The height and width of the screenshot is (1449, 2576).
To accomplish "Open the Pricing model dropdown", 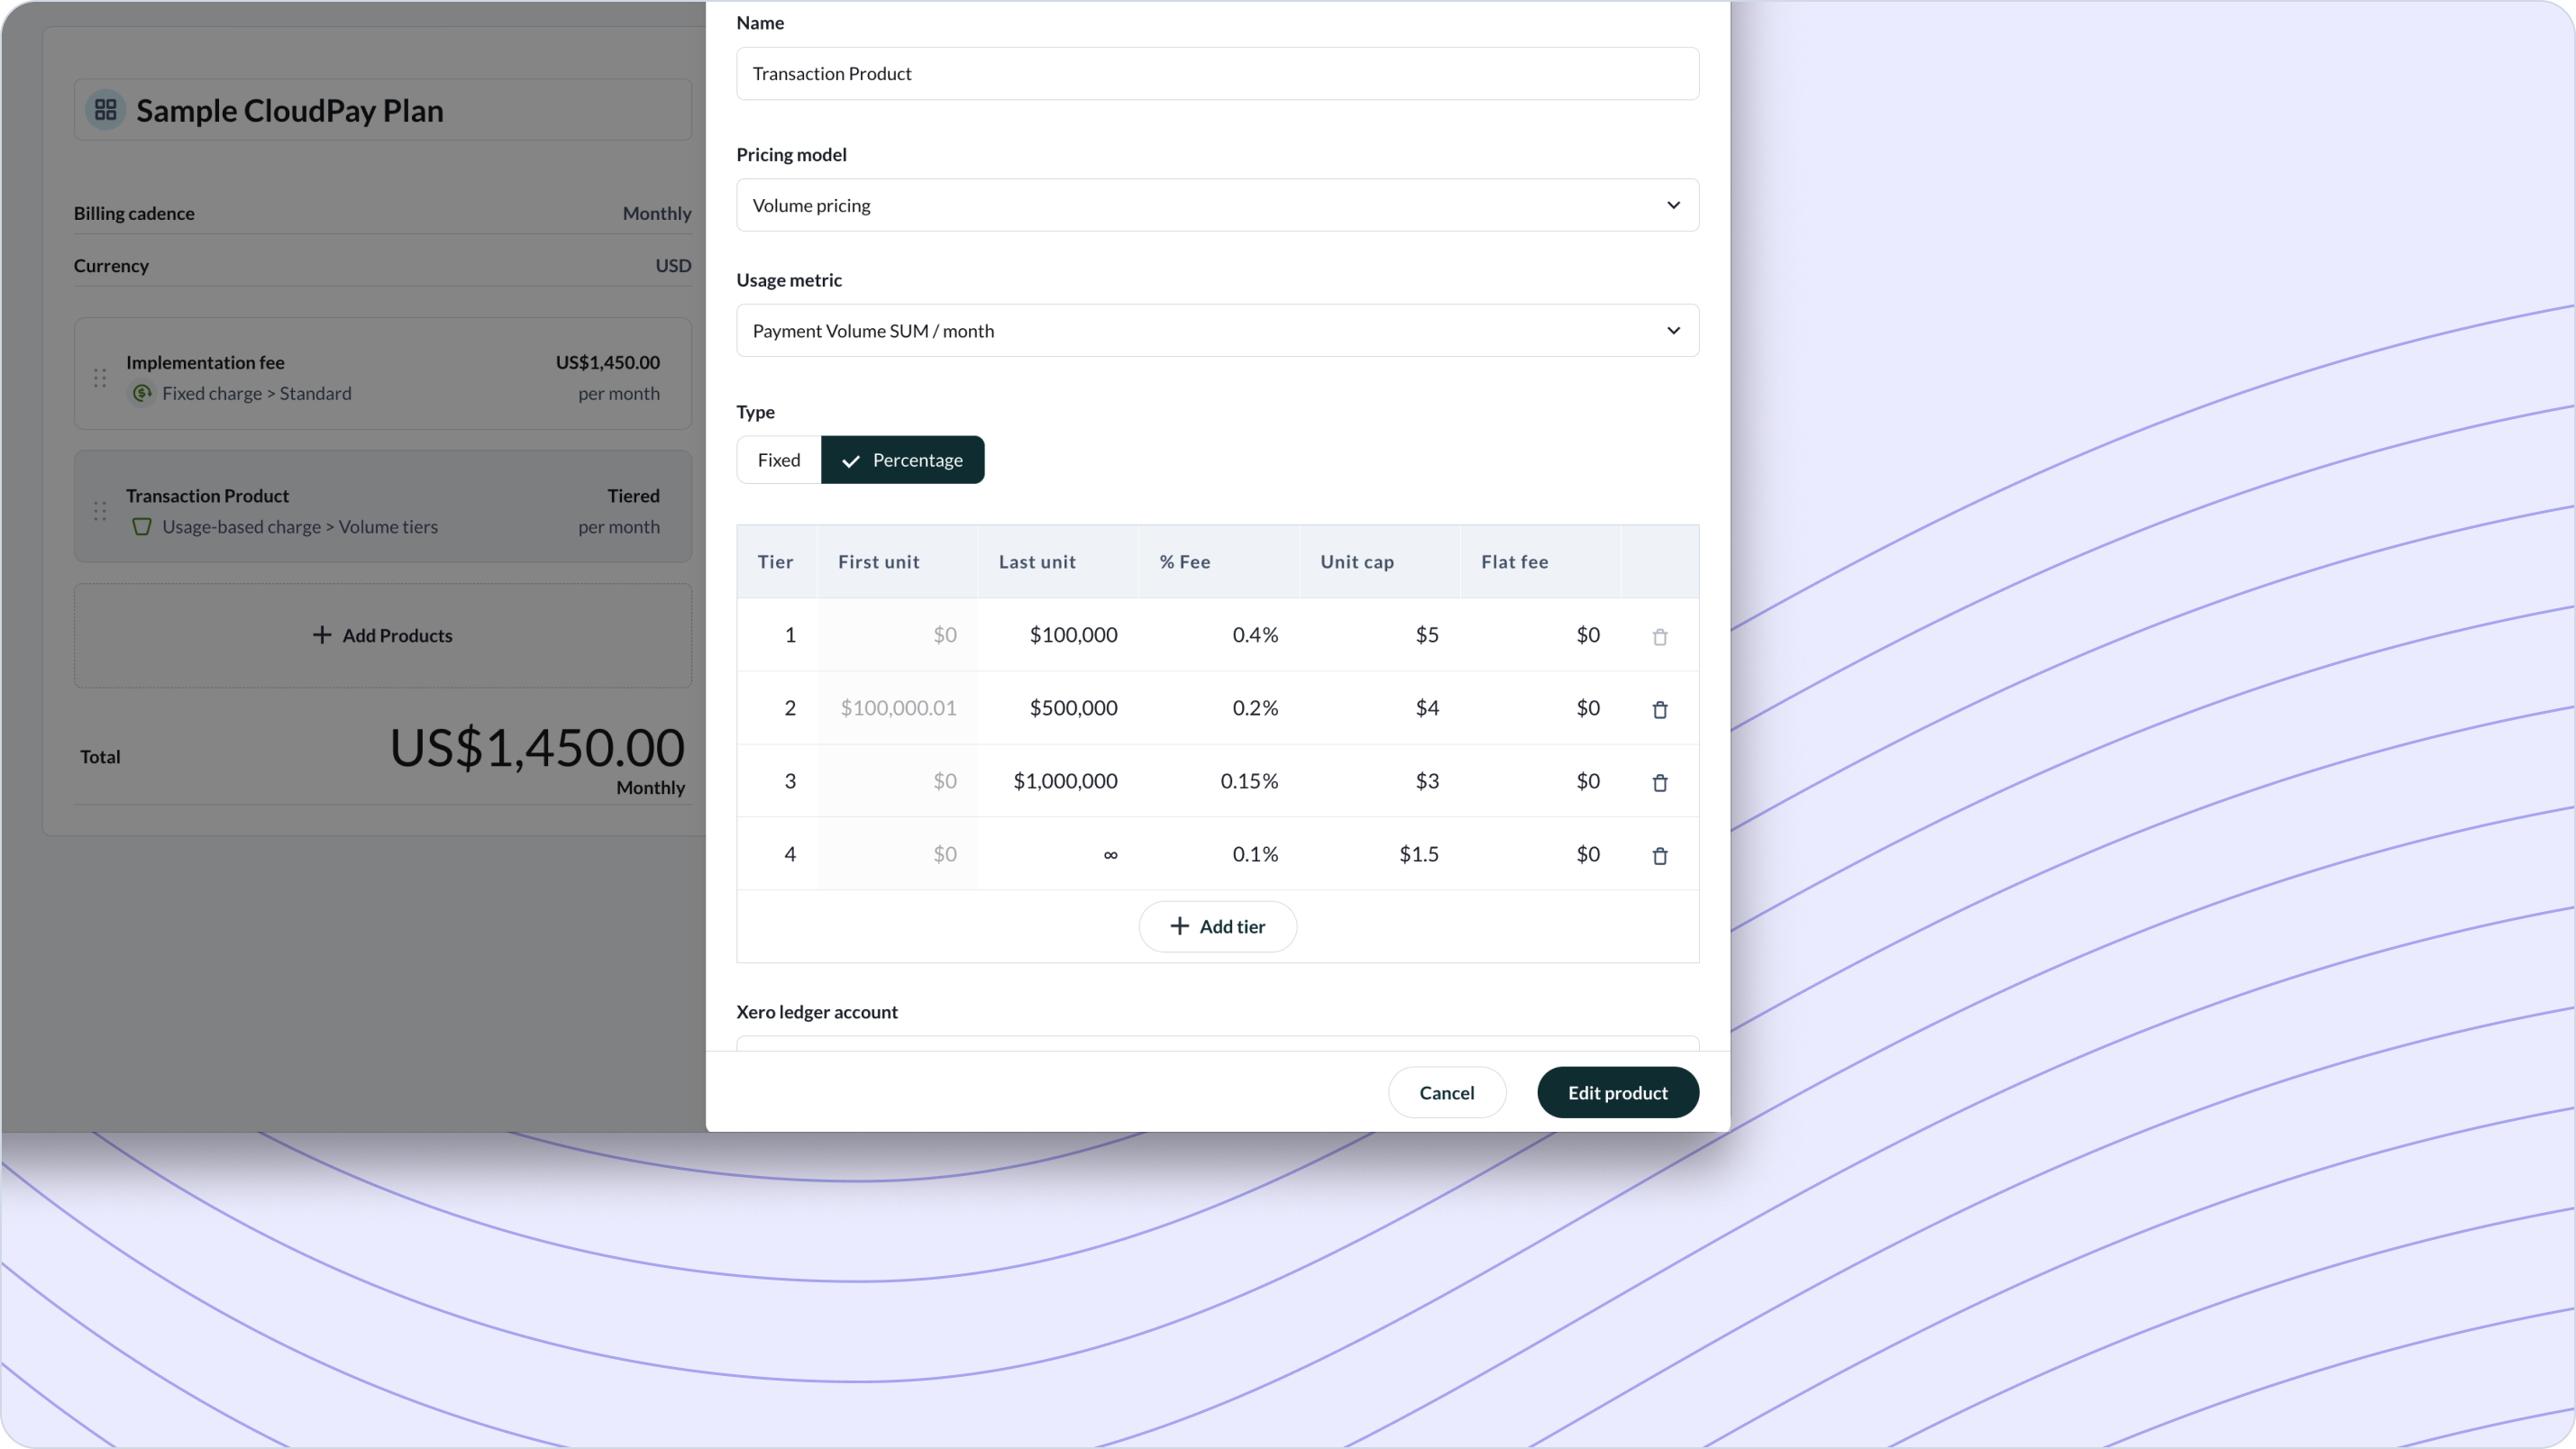I will (1216, 205).
